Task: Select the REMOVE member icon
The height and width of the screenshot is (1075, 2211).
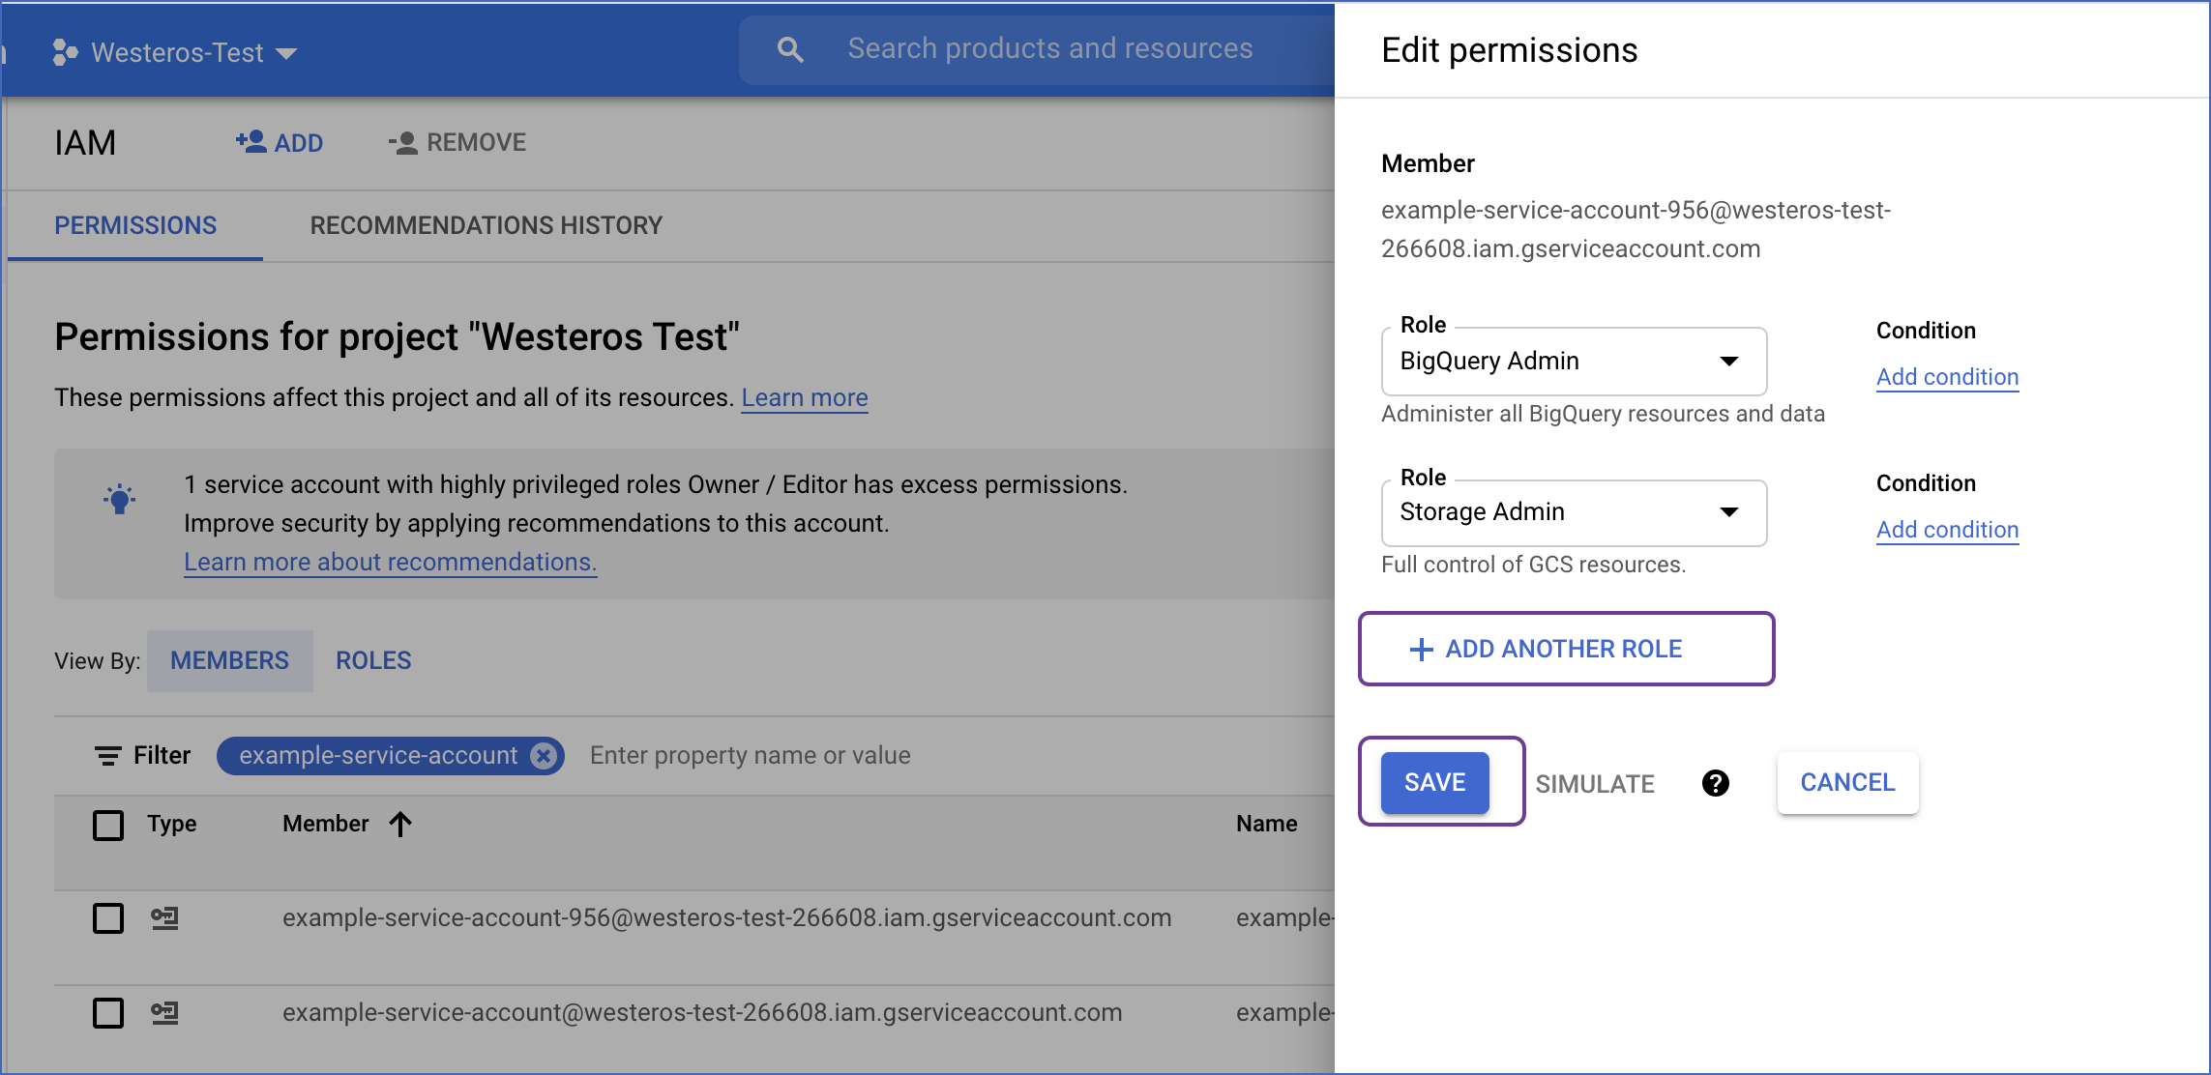Action: 402,142
